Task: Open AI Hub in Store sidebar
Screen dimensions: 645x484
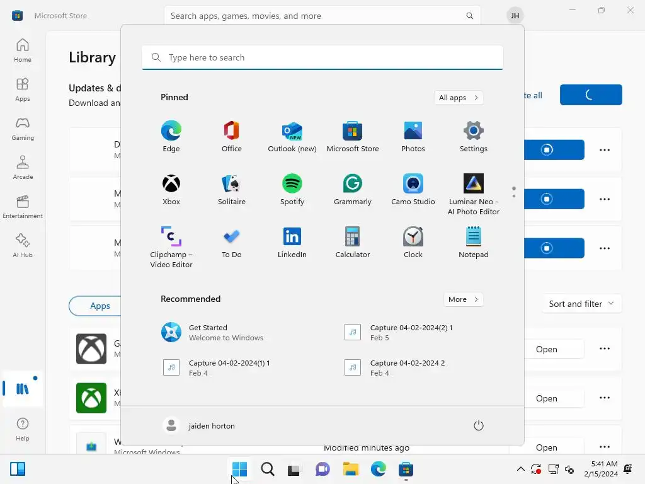Action: [x=23, y=246]
